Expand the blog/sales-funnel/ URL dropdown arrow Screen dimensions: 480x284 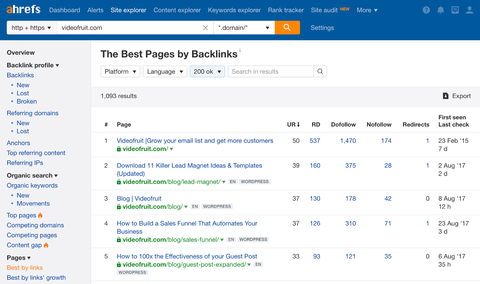click(x=222, y=240)
